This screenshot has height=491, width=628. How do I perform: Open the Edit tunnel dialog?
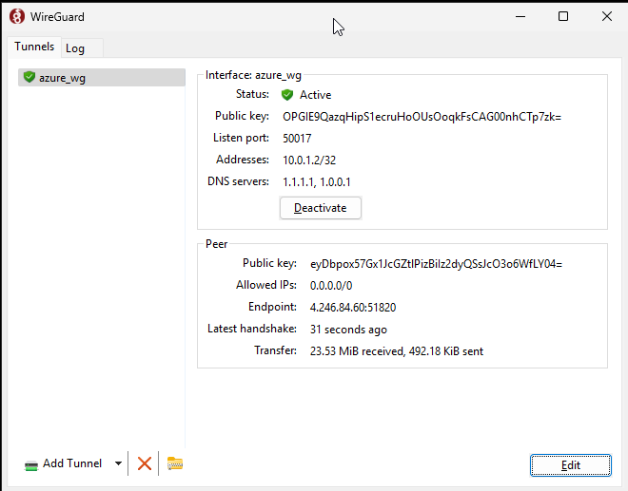coord(571,465)
